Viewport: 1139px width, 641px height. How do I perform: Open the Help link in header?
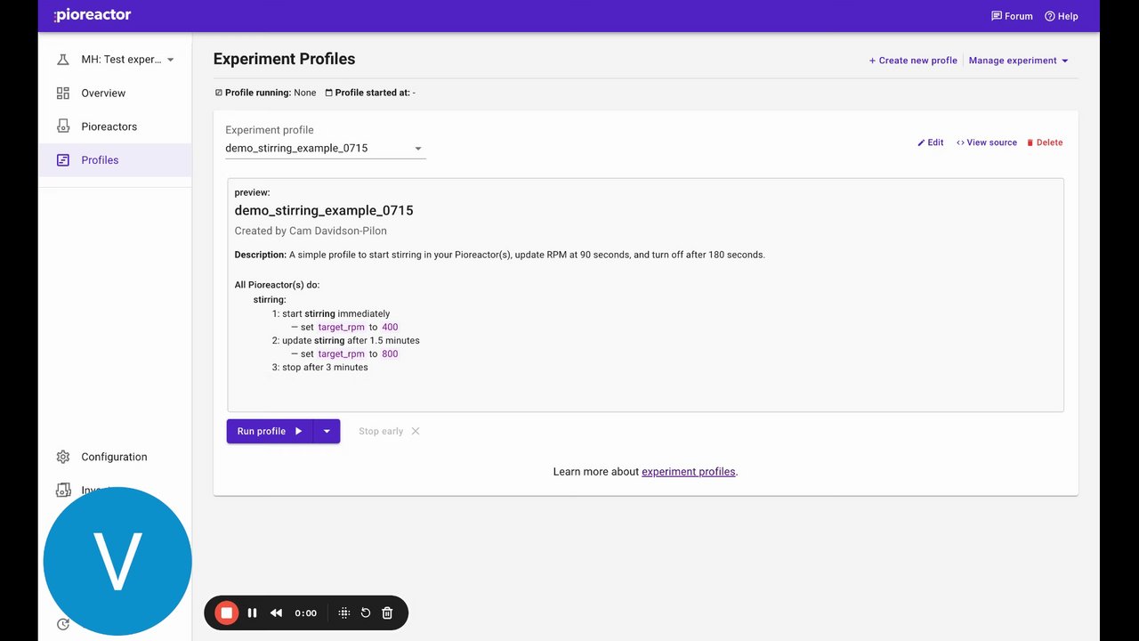pos(1061,16)
